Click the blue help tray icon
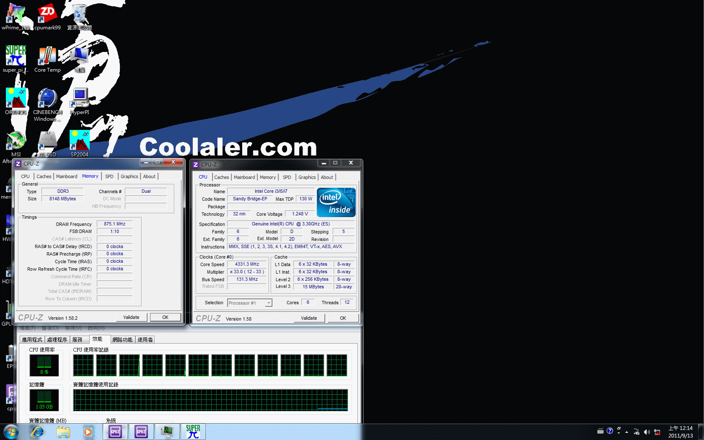704x440 pixels. pyautogui.click(x=610, y=431)
